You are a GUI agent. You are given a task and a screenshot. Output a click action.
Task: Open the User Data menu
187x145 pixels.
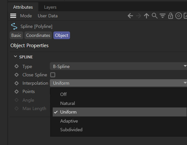tap(48, 16)
